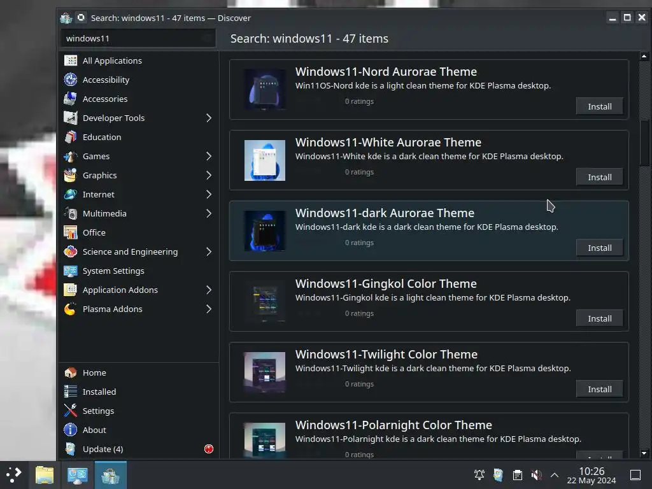The height and width of the screenshot is (489, 652).
Task: Expand Internet subcategories arrow
Action: pyautogui.click(x=209, y=195)
